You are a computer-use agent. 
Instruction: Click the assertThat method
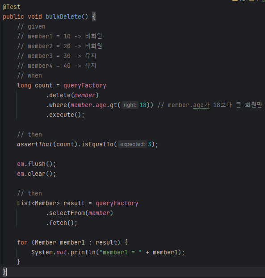click(35, 144)
